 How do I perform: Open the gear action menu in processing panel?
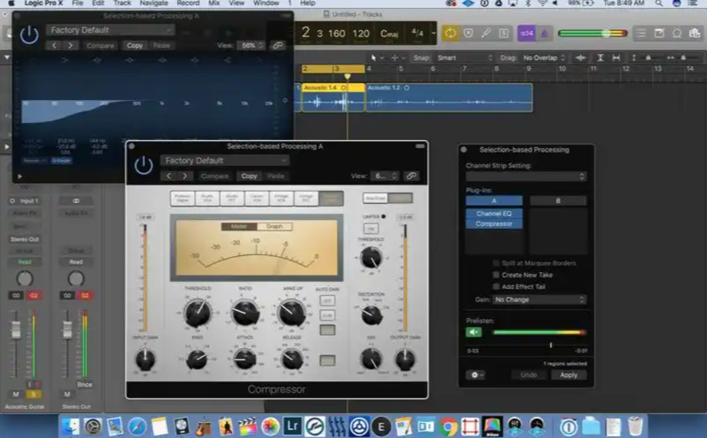pyautogui.click(x=475, y=374)
